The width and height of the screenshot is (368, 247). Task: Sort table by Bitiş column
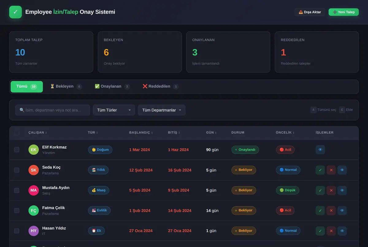[x=174, y=133]
